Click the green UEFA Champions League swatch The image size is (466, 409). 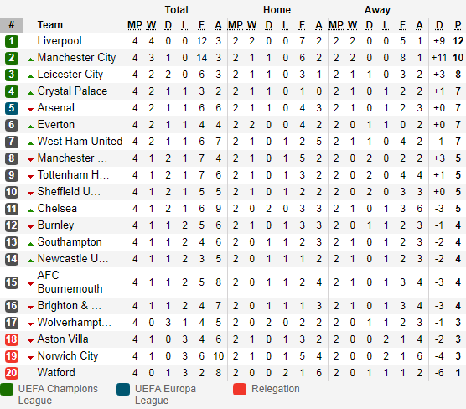point(7,389)
